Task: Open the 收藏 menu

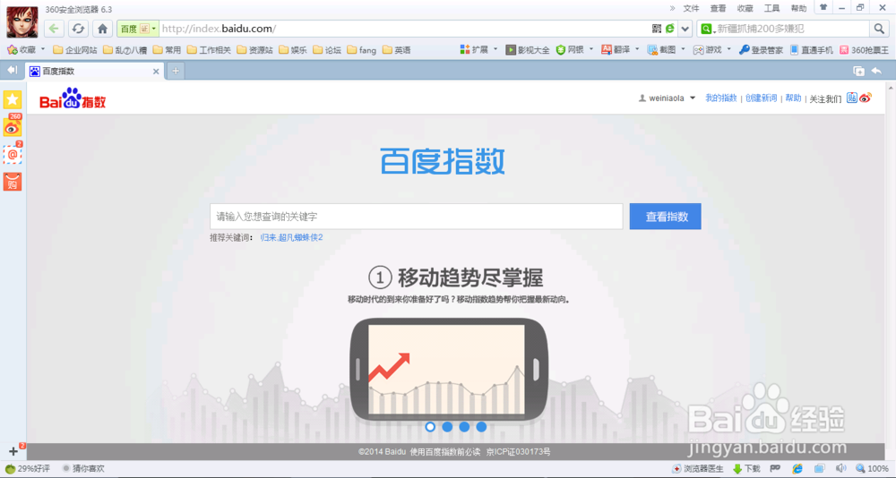Action: coord(745,8)
